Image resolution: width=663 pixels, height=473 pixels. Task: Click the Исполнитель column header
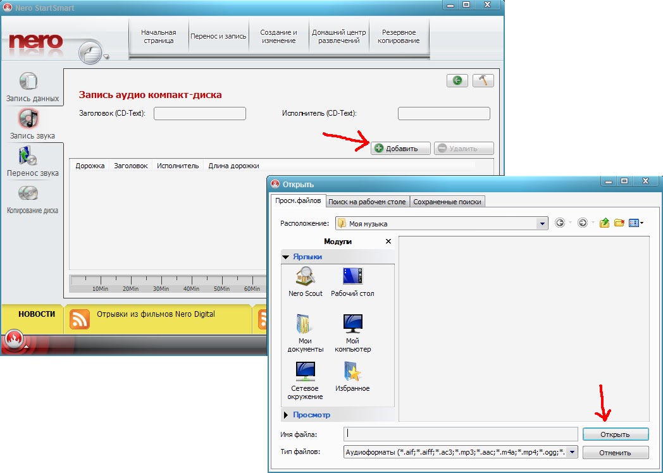pos(178,166)
